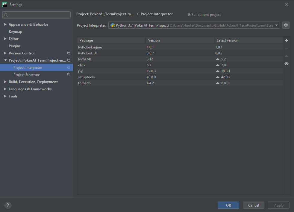Open the Keymap settings page
294x212 pixels.
(x=15, y=32)
